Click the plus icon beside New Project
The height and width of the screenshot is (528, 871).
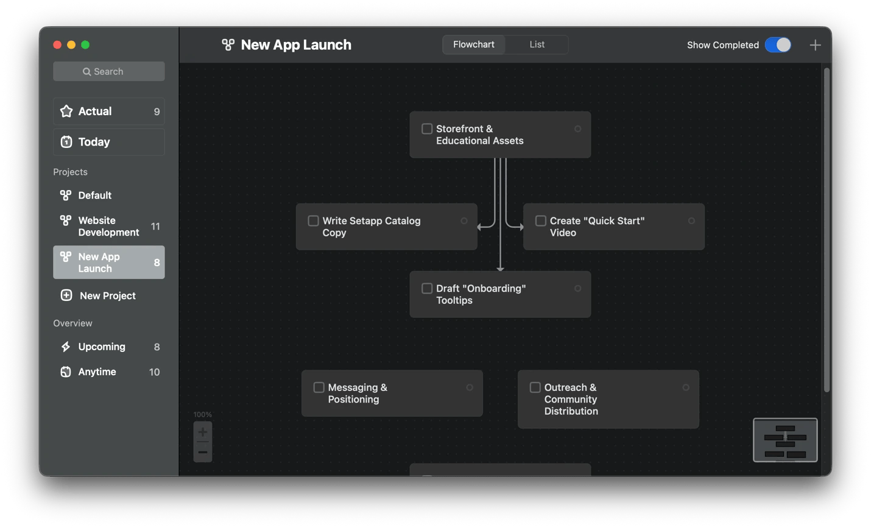coord(66,295)
